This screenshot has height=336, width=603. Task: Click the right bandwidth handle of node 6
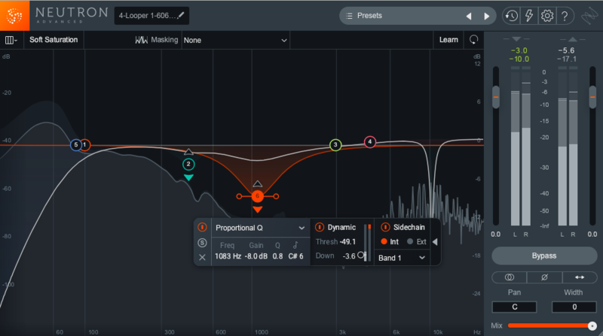coord(276,196)
